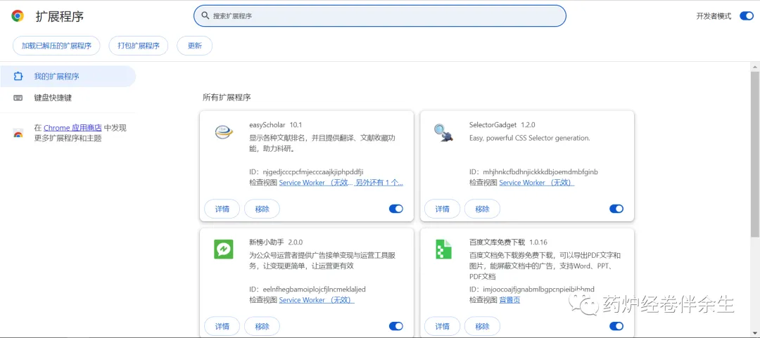Turn off the 新榜小助手 extension switch
The width and height of the screenshot is (760, 338).
point(396,326)
